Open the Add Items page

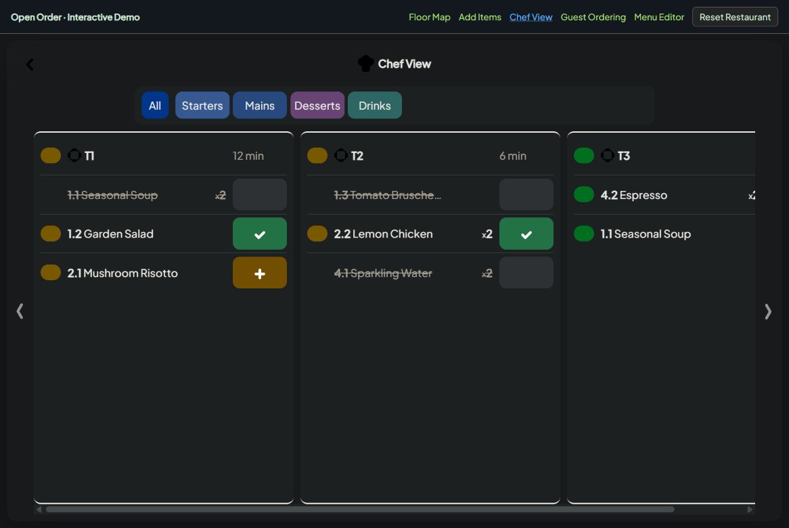click(x=480, y=17)
